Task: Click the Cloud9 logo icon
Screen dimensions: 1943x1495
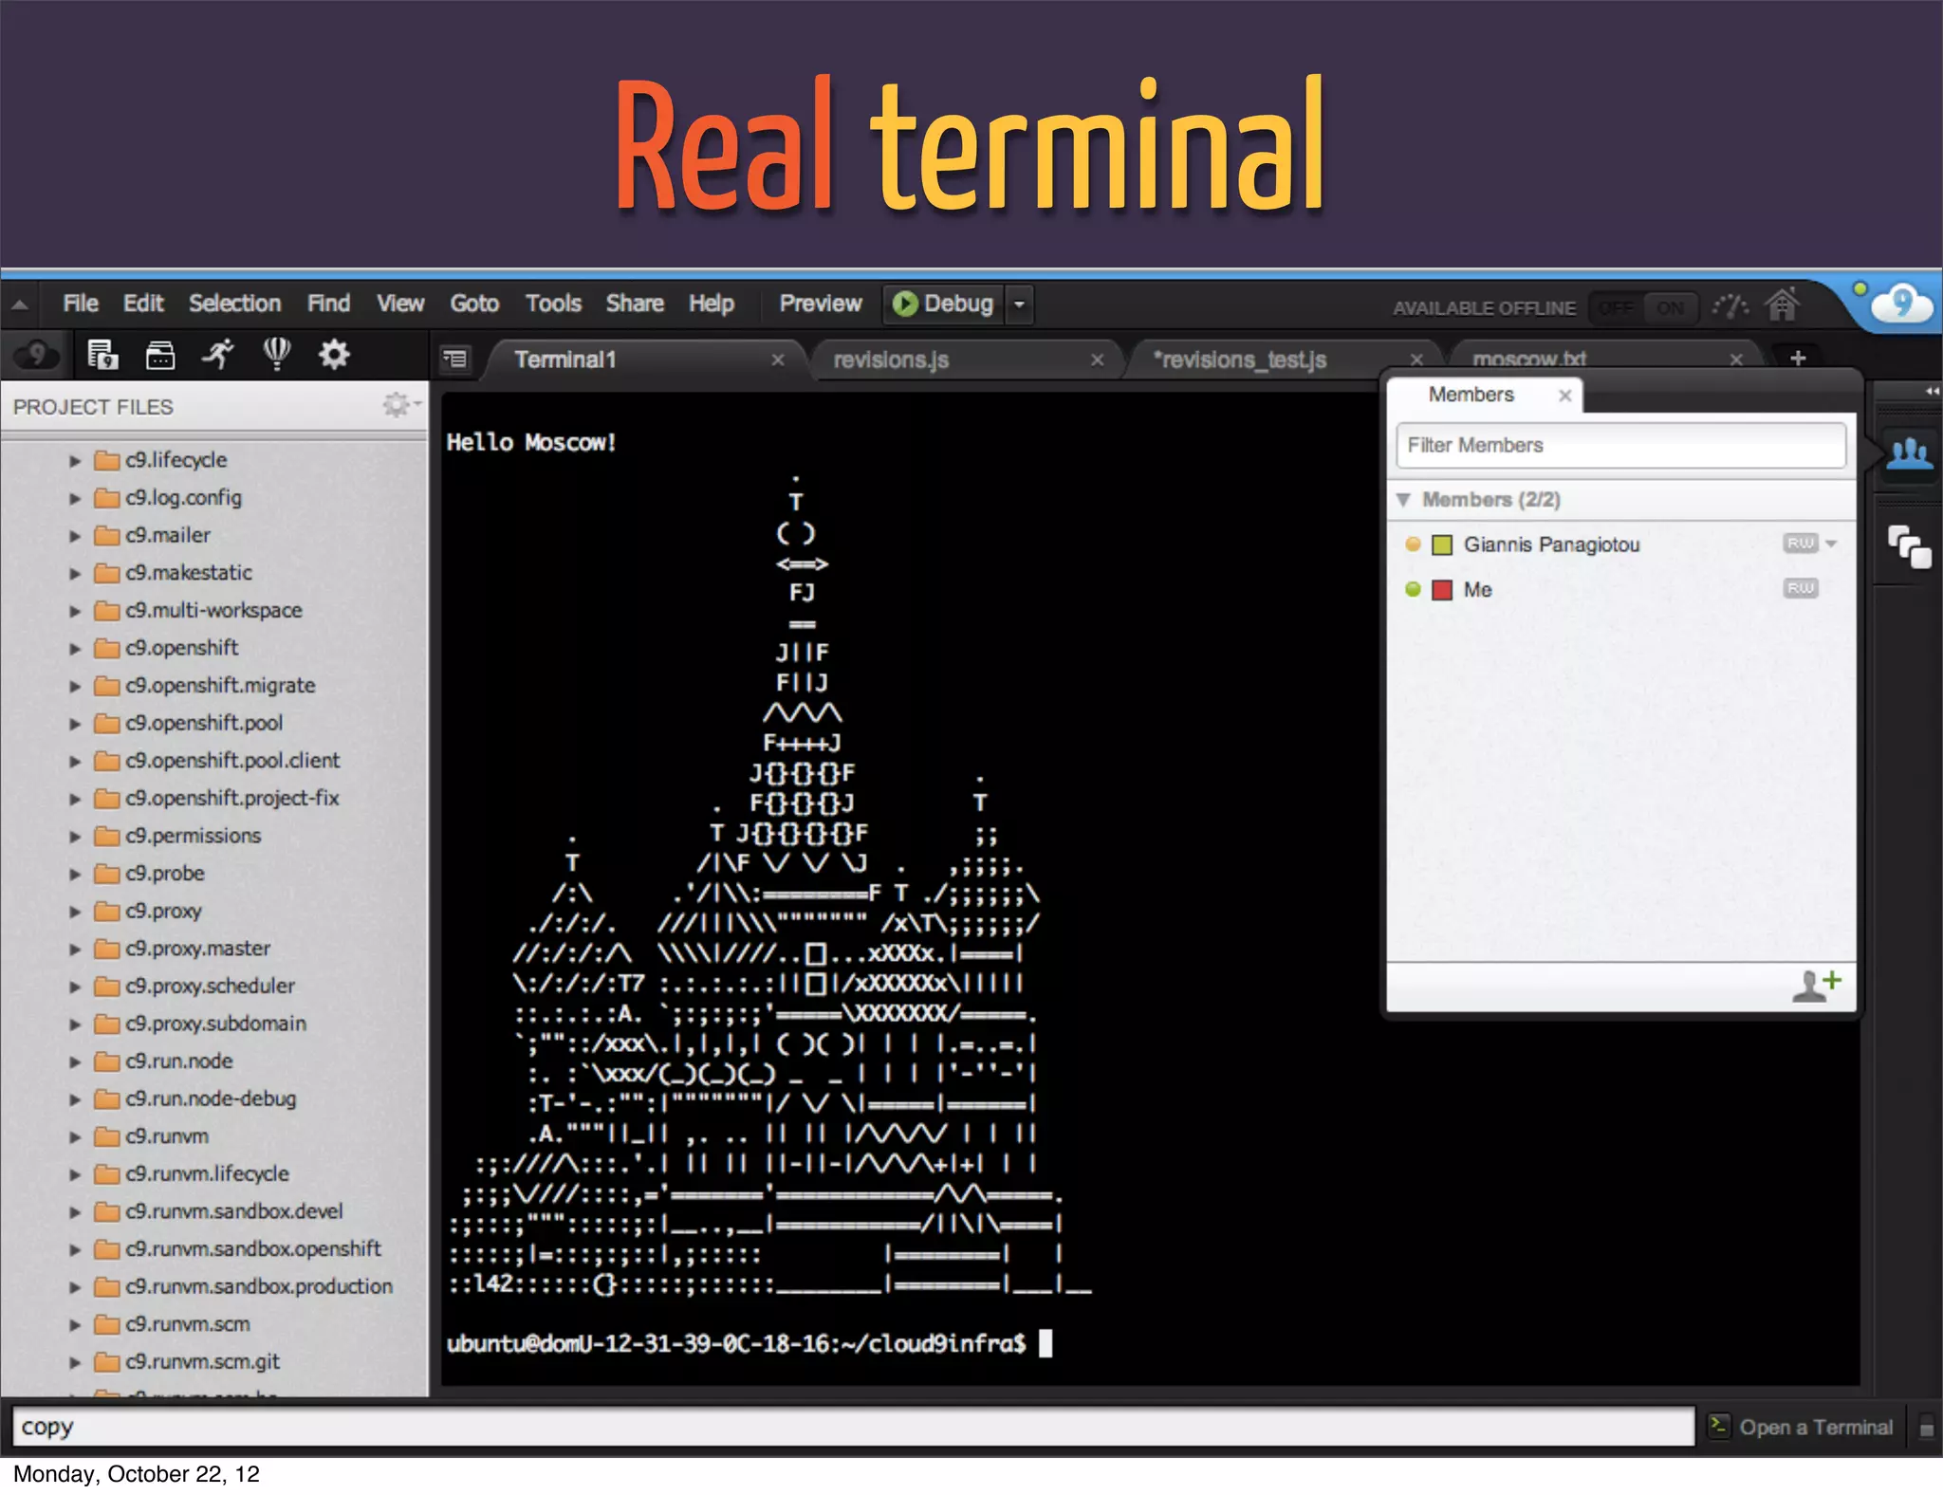Action: tap(1900, 304)
